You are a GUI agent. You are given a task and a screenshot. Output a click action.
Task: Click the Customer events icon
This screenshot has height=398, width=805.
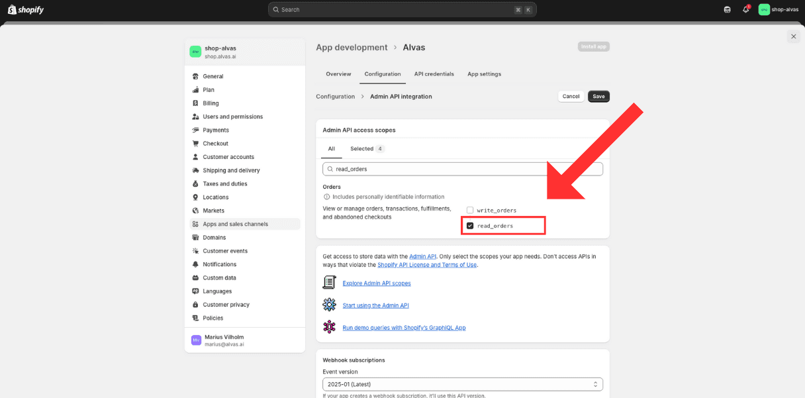[195, 251]
